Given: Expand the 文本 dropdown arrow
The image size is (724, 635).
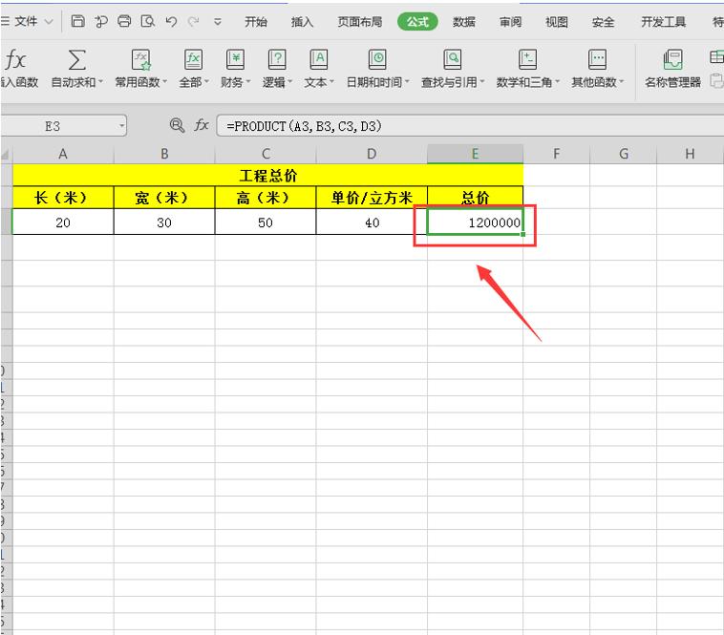Looking at the screenshot, I should [331, 82].
